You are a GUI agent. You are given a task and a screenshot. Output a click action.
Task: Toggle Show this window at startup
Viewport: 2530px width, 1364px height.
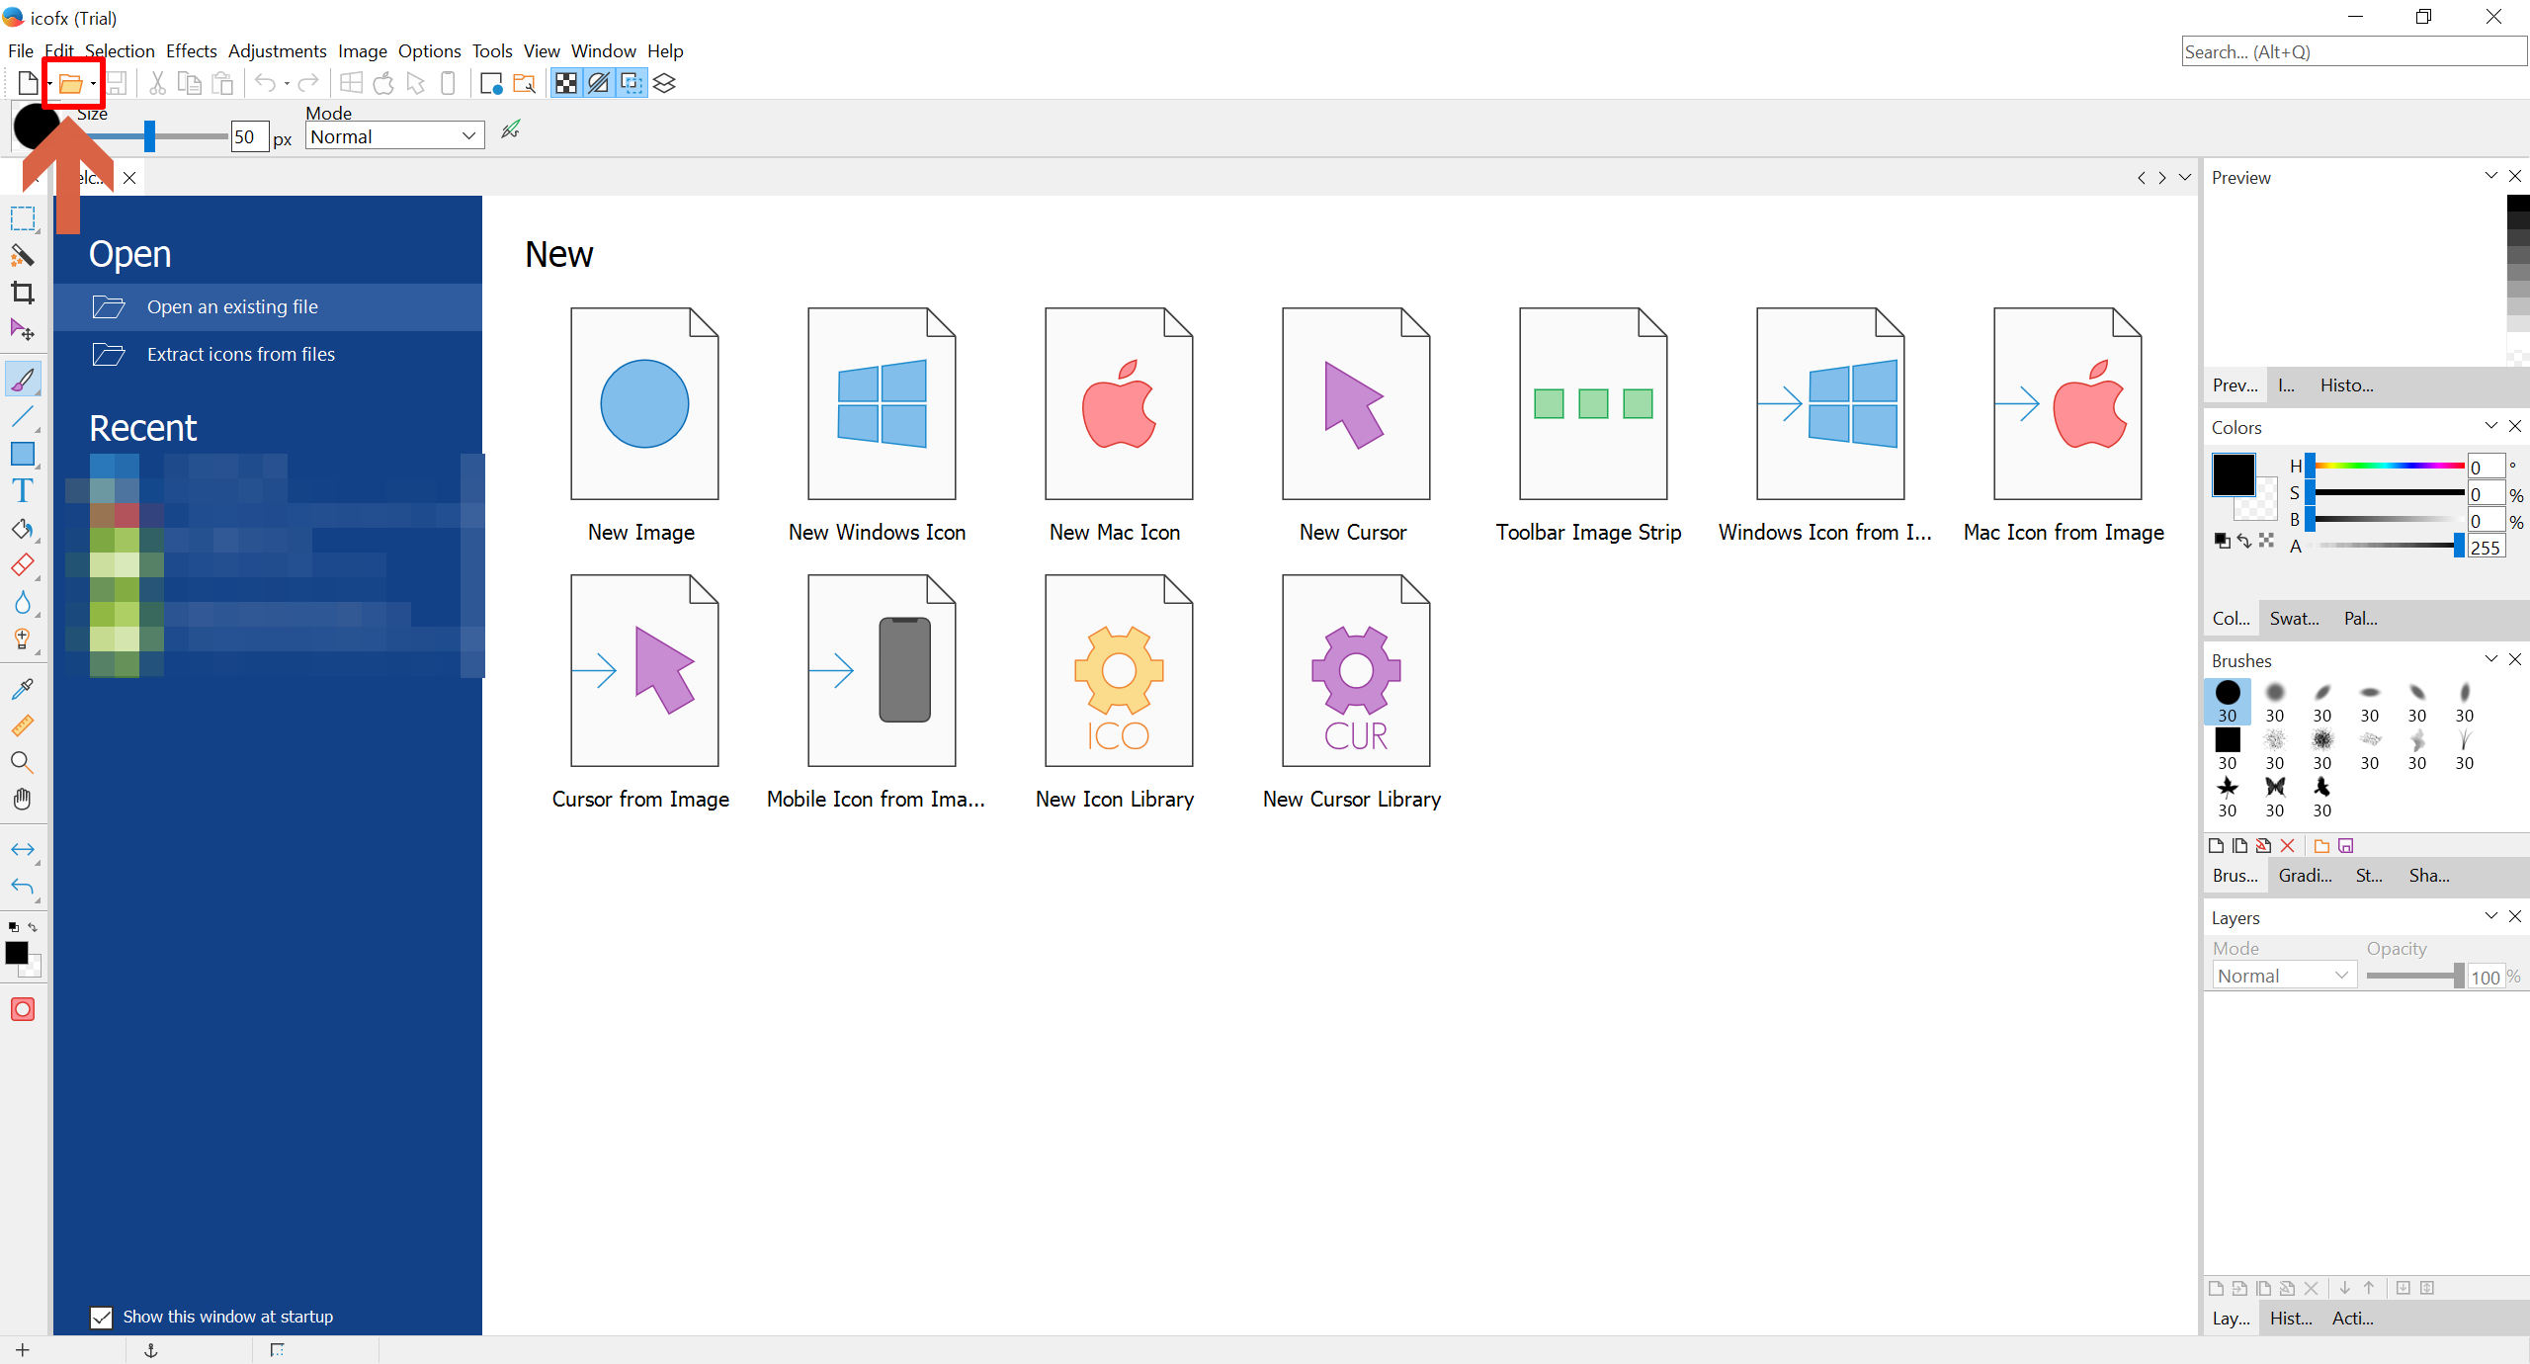[x=101, y=1317]
